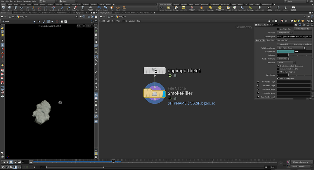The width and height of the screenshot is (314, 170).
Task: Open the Valid Frame Range dropdown
Action: tap(291, 48)
